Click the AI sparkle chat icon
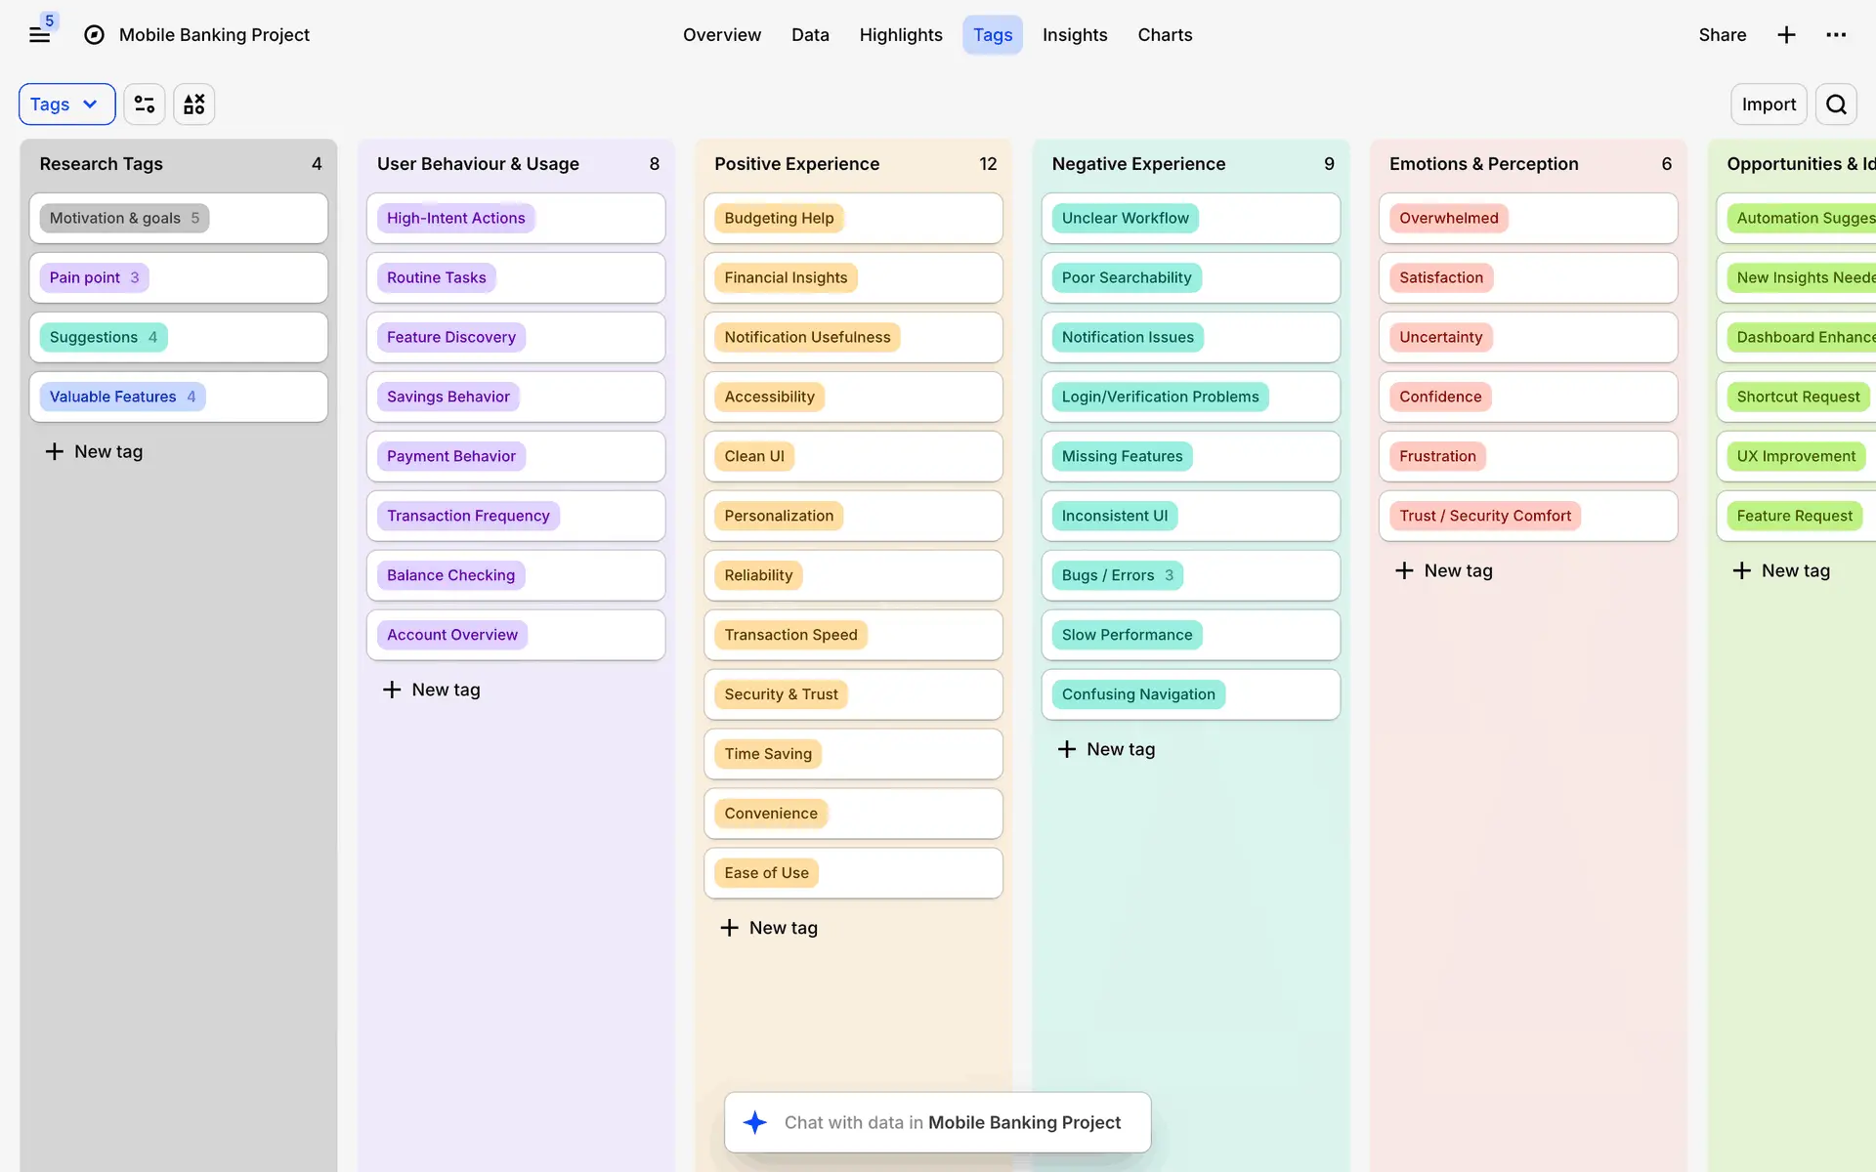 754,1122
